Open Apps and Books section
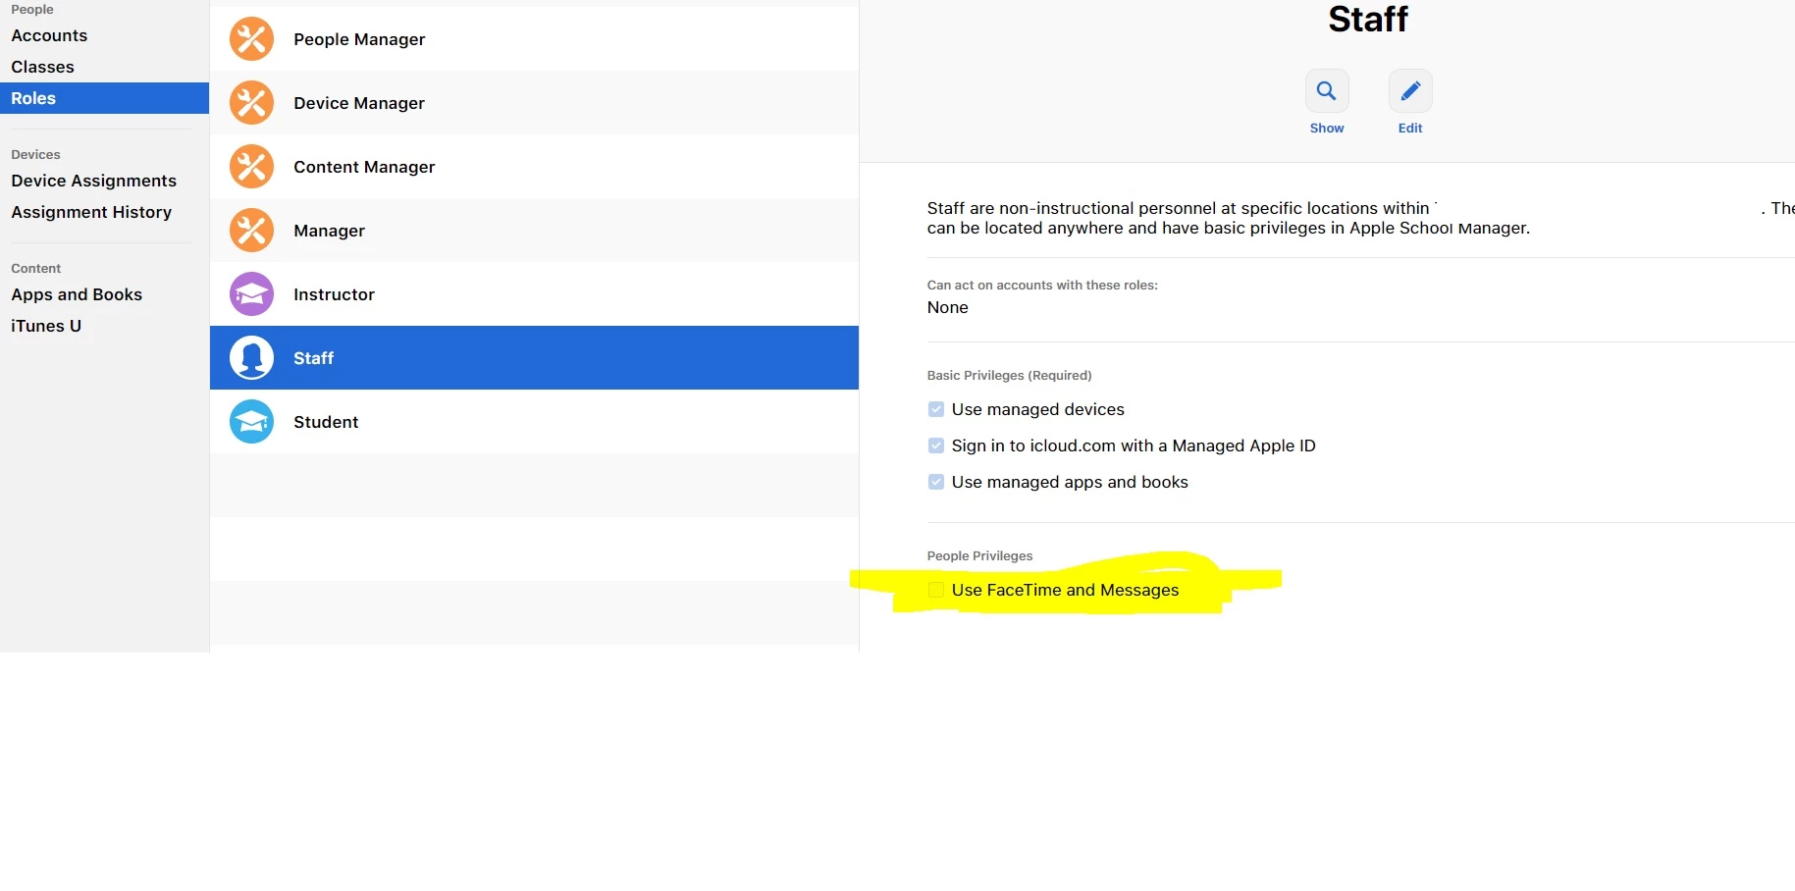 (77, 294)
